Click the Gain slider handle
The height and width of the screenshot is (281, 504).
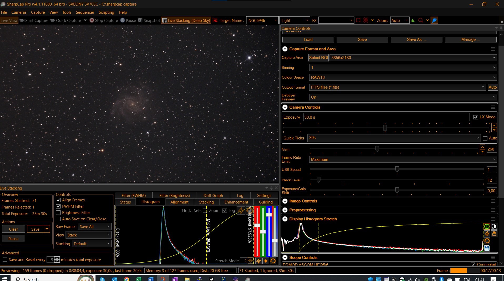tap(377, 149)
